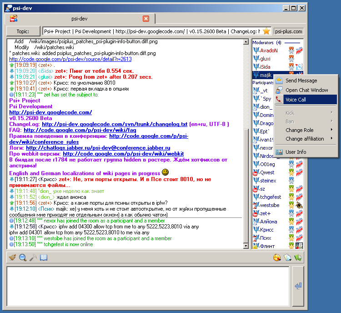The height and width of the screenshot is (313, 341).
Task: Open chat history with the book icon
Action: point(43,258)
